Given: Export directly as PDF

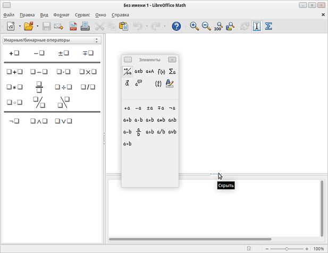Looking at the screenshot, I should click(x=73, y=27).
